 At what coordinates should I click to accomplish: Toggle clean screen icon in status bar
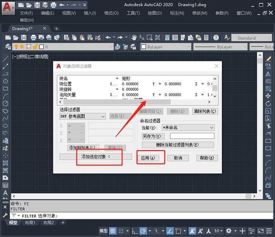(x=261, y=231)
